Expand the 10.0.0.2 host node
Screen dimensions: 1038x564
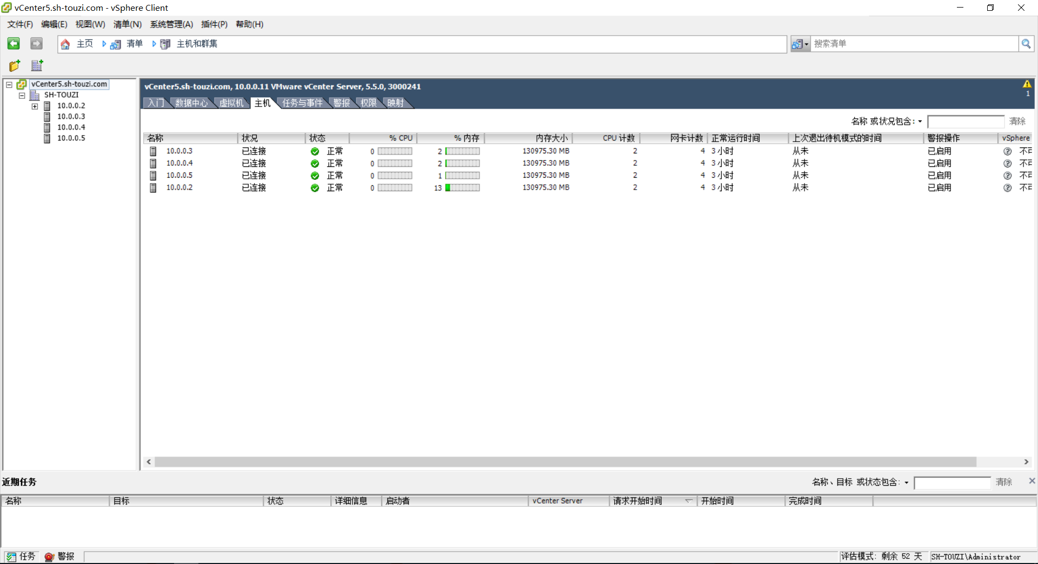tap(35, 106)
